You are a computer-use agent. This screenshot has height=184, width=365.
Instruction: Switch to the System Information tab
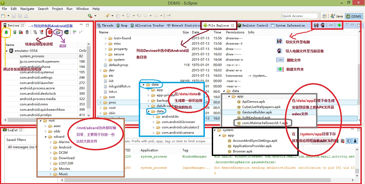[288, 25]
